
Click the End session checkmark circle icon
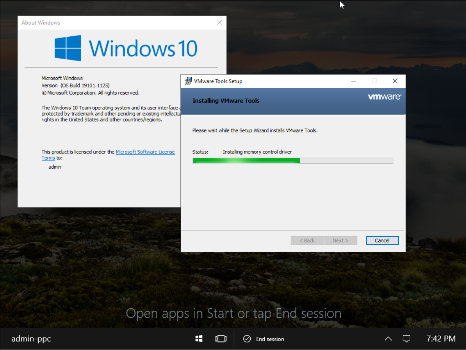pos(247,339)
